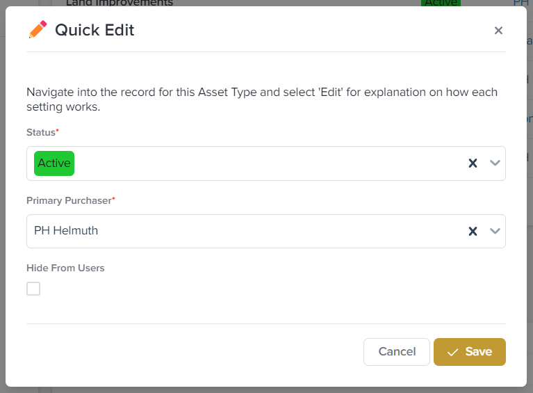Save the Quick Edit changes
533x393 pixels.
470,352
